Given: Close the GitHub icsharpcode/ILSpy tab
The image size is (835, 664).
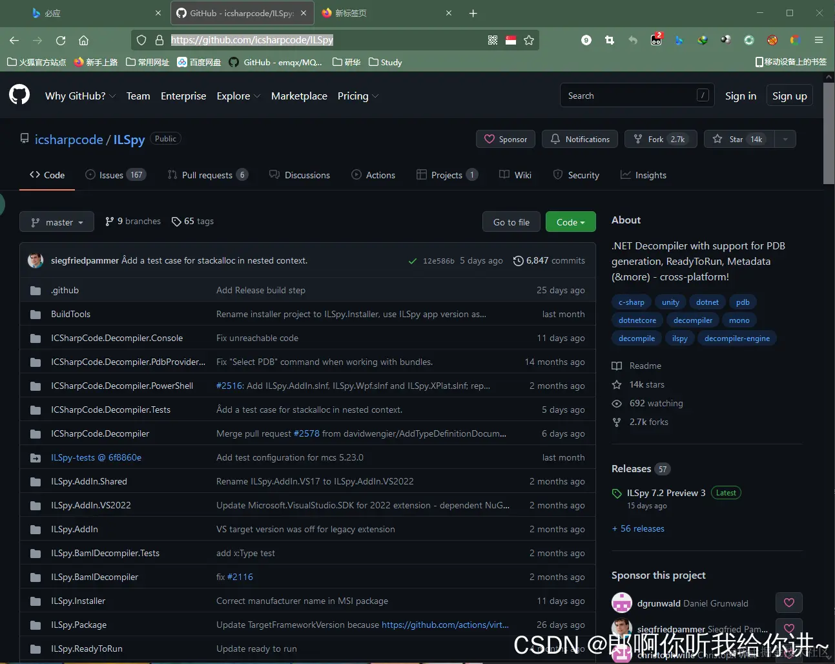Looking at the screenshot, I should tap(304, 13).
